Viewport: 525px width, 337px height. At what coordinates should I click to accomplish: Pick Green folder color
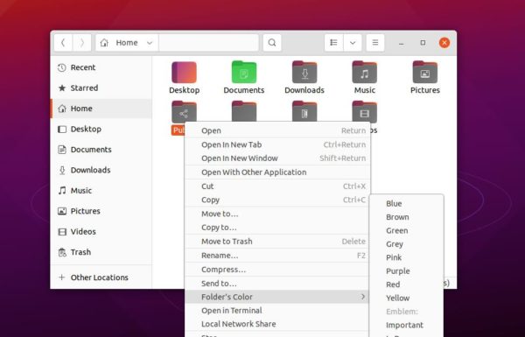click(407, 230)
